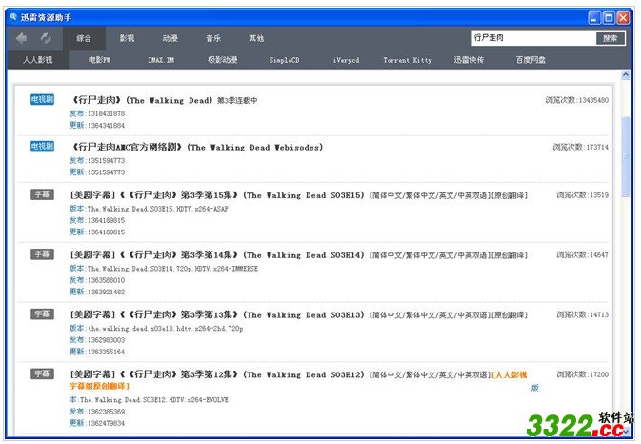Click 字幕 badge of S03E15 row
The width and height of the screenshot is (641, 444).
click(x=42, y=194)
